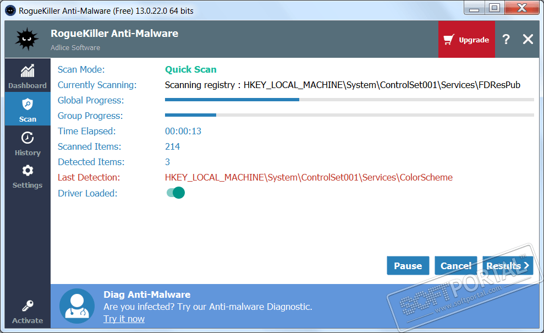Open help with the question mark icon
The width and height of the screenshot is (544, 333).
(506, 39)
